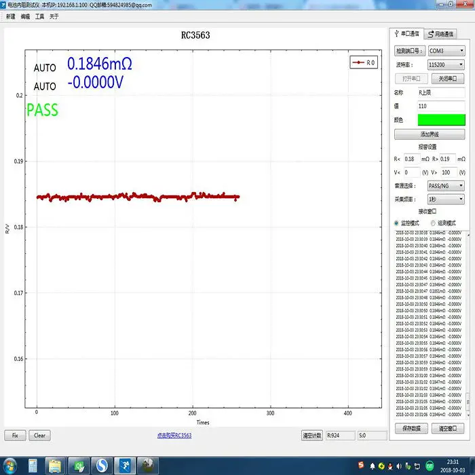Screen dimensions: 475x475
Task: Click the taskbar clock showing 23:31
Action: (453, 466)
